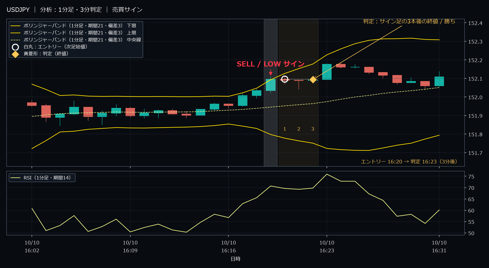The image size is (489, 268).
Task: Click the red SELL / LOW サイン label
Action: [x=271, y=64]
